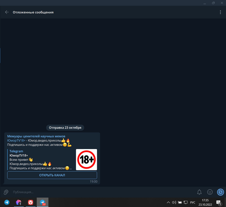226x207 pixels.
Task: Show hidden system tray icons
Action: point(168,202)
